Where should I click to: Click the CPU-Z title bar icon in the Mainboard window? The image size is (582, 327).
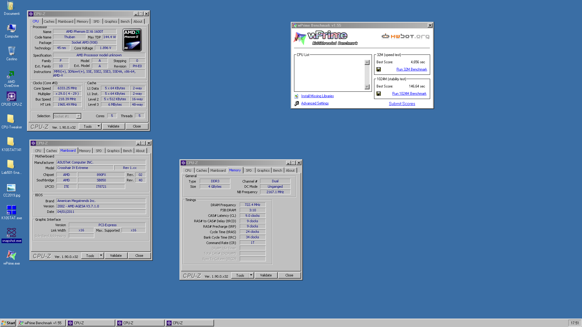click(x=33, y=143)
